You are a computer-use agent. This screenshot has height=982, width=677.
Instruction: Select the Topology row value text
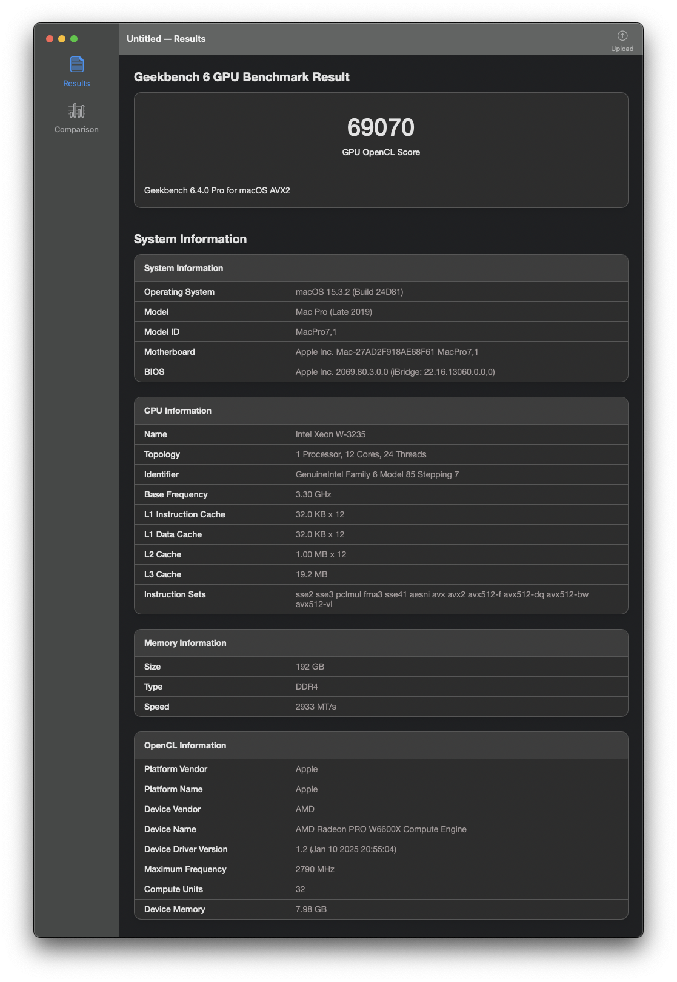(x=361, y=454)
